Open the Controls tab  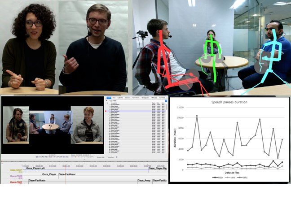click(162, 98)
